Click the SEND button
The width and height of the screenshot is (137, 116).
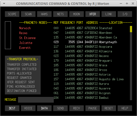coord(60,108)
